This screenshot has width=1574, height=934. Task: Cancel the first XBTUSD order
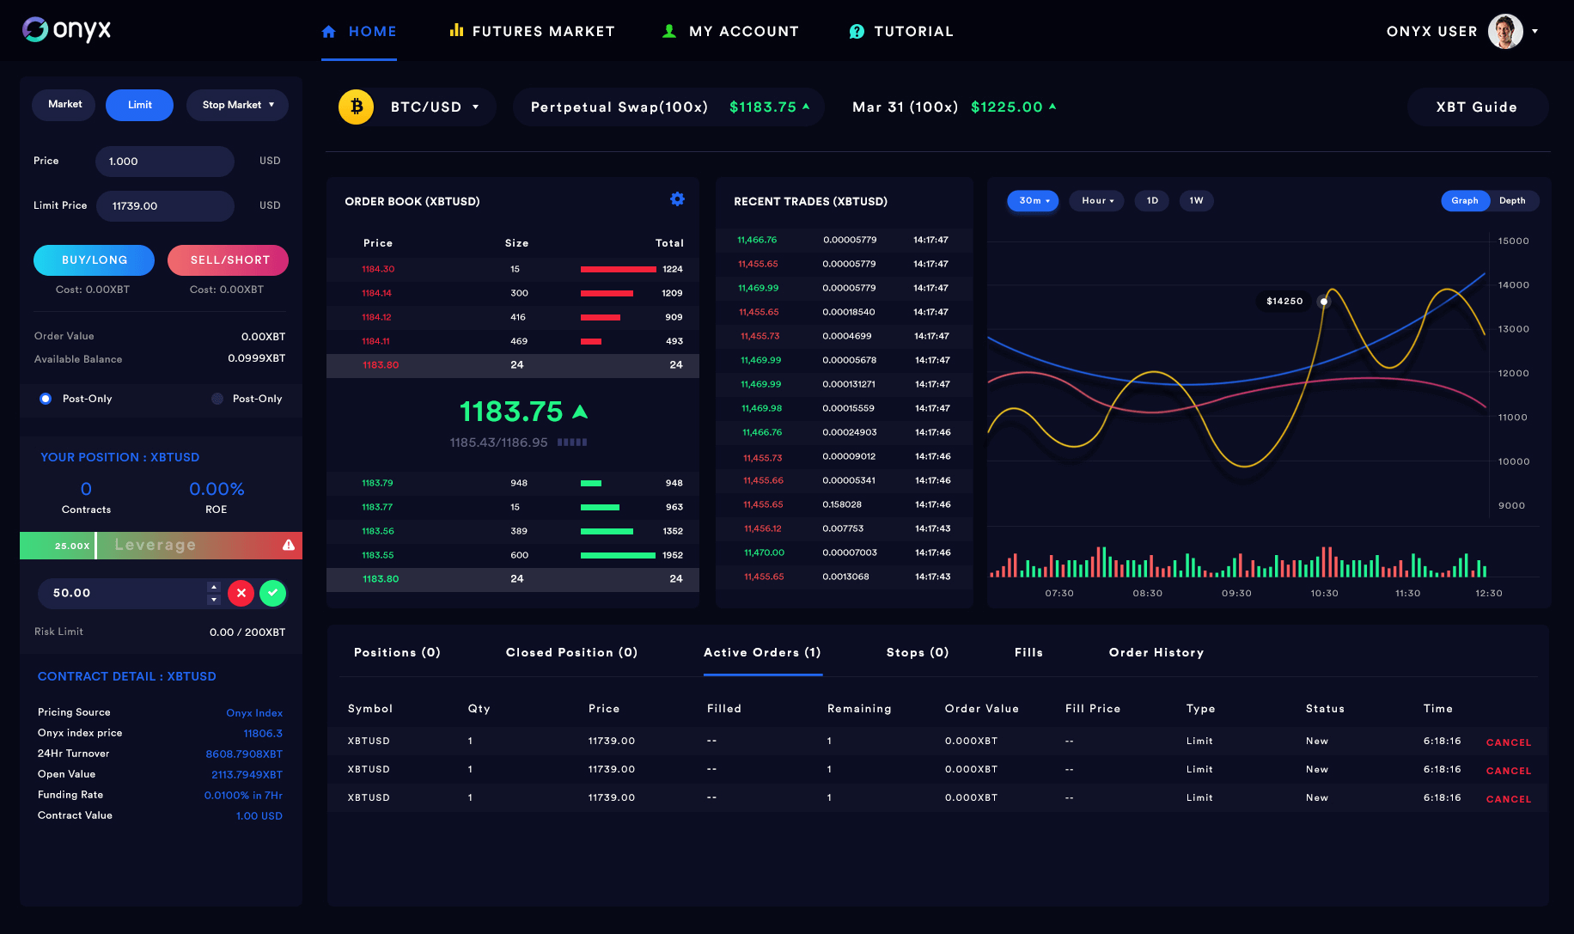point(1509,742)
